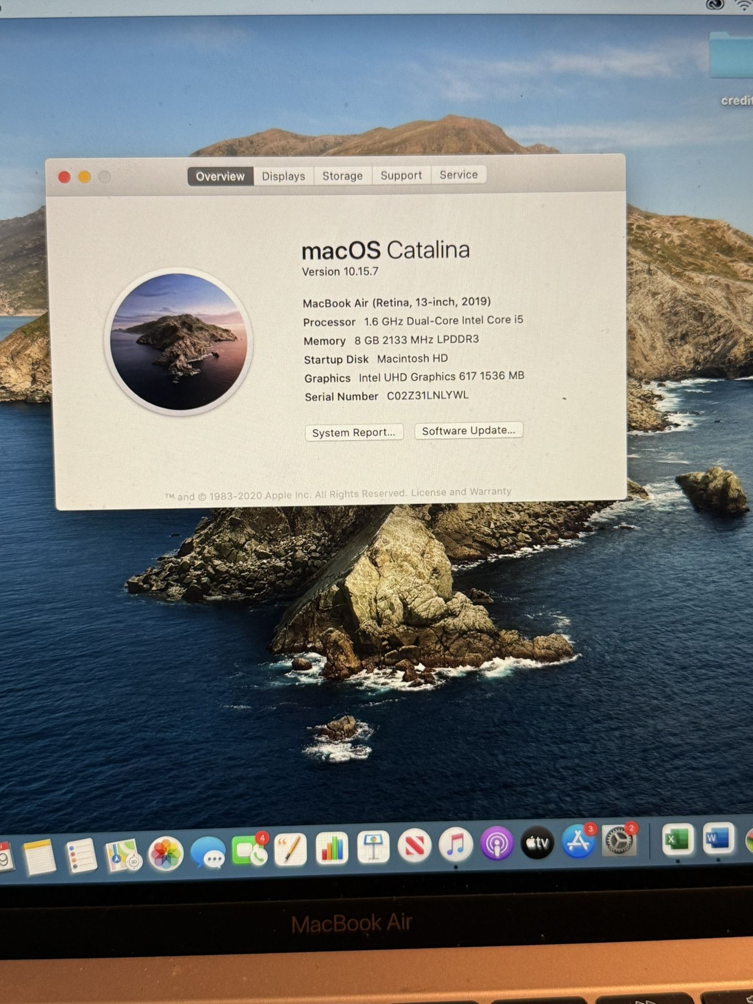Launch the Music app in the Dock
The width and height of the screenshot is (753, 1004).
pos(455,845)
